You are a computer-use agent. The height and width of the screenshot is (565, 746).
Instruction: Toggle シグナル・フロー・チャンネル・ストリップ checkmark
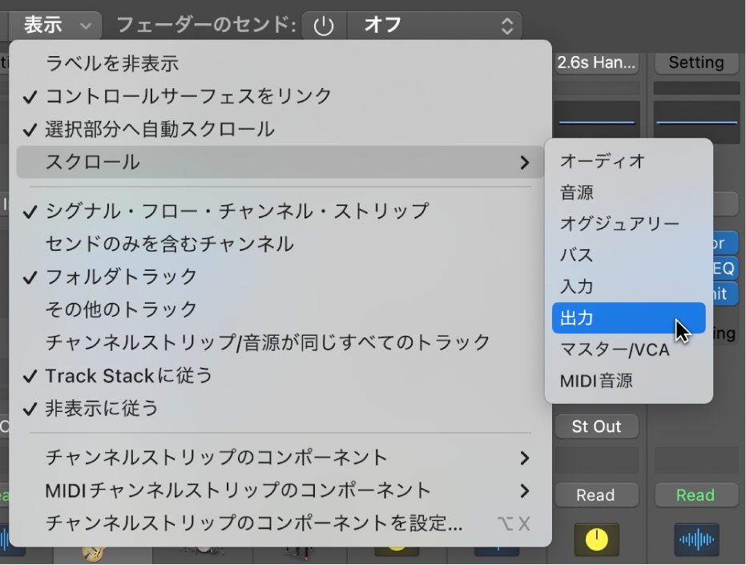(x=280, y=212)
